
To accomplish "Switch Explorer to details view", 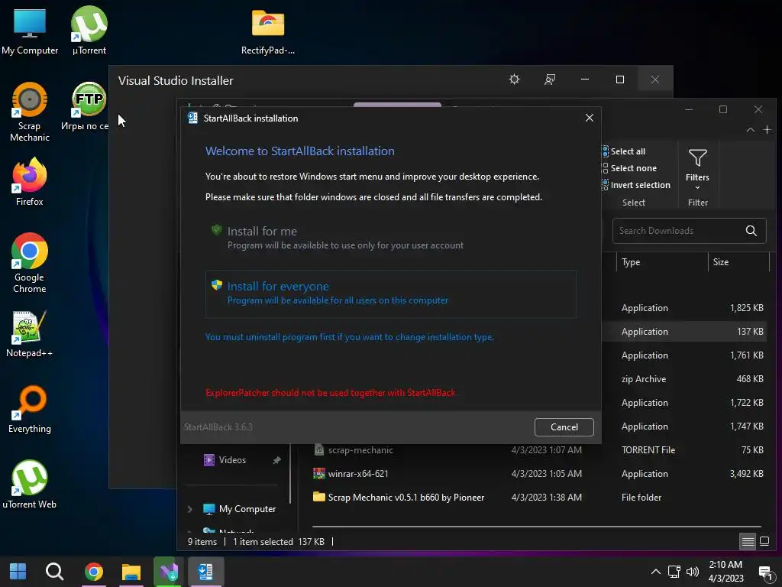I will (748, 541).
